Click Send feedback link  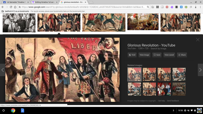(173, 101)
